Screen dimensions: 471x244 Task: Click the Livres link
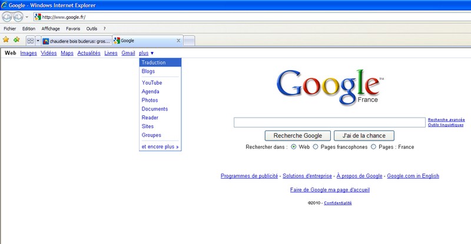[111, 53]
